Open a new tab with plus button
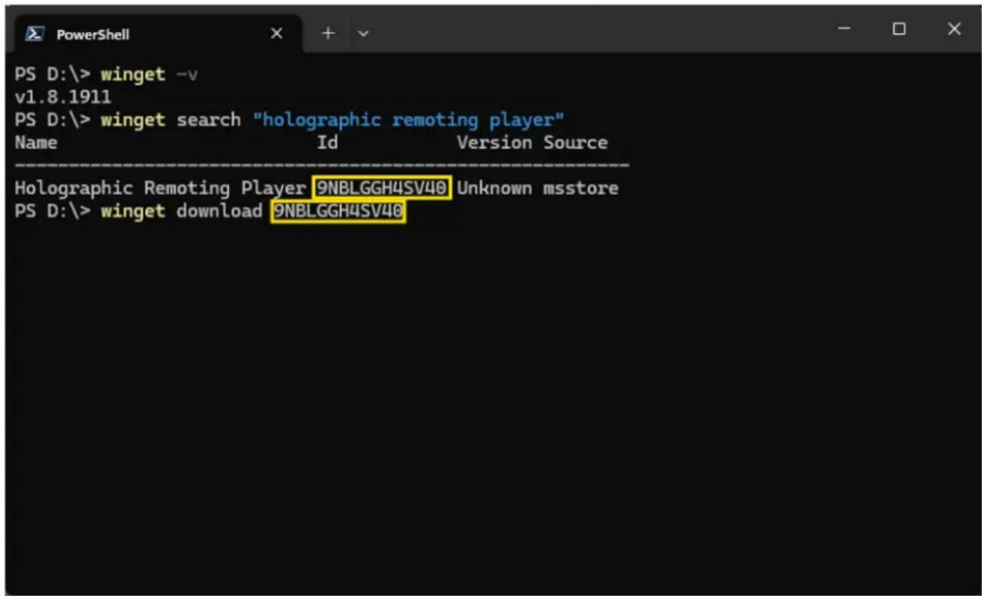This screenshot has height=596, width=982. (x=328, y=34)
